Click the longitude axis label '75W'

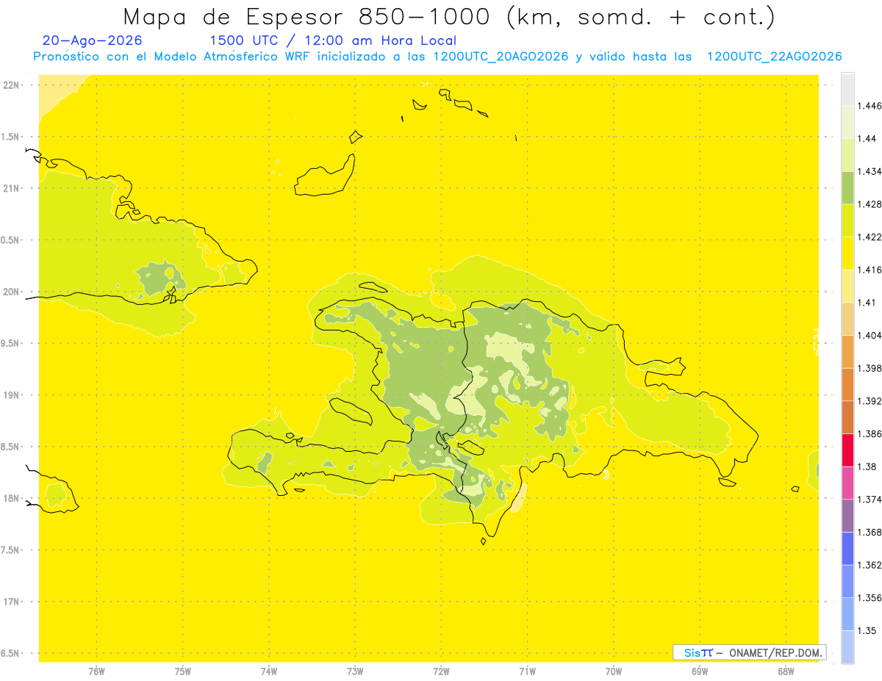click(x=183, y=671)
